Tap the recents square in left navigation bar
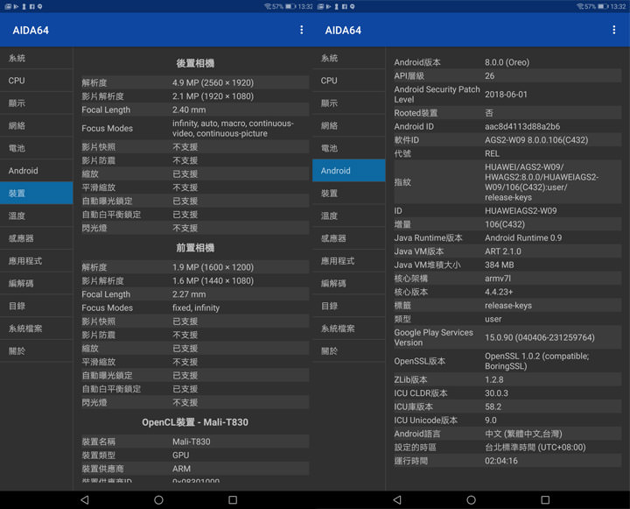The image size is (630, 509). tap(233, 499)
